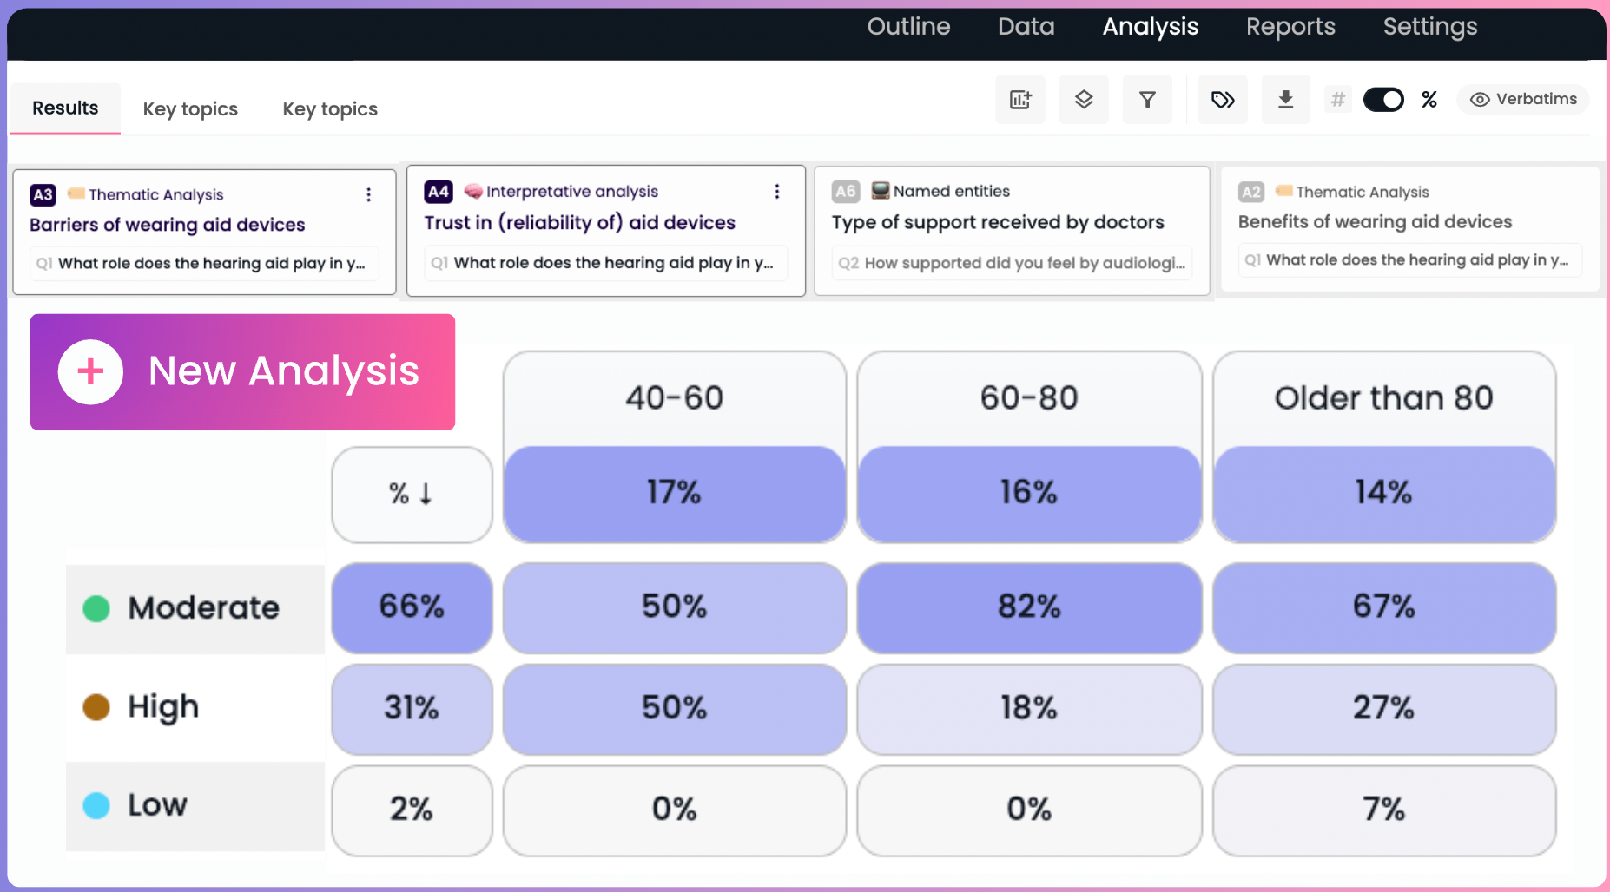Select the 40-60 column header
This screenshot has height=892, width=1610.
click(x=675, y=398)
